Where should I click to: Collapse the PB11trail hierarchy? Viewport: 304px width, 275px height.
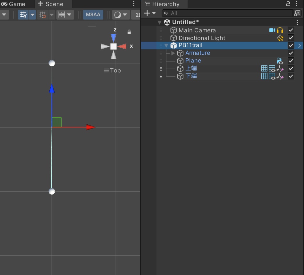(x=166, y=45)
